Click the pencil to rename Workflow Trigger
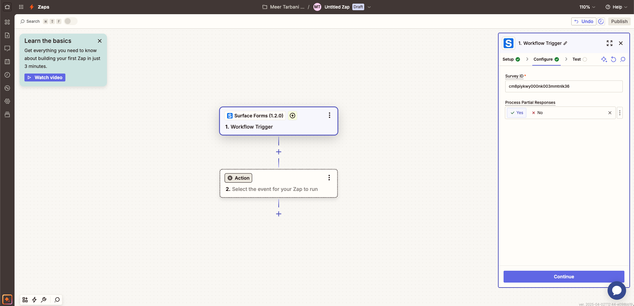The width and height of the screenshot is (634, 306). coord(565,43)
